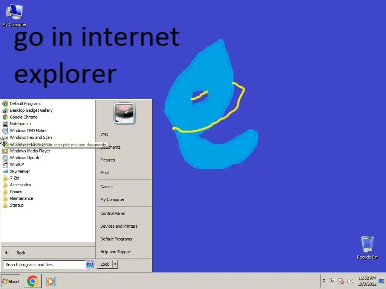Show hidden tray icons
Viewport: 386px width, 289px height.
pyautogui.click(x=324, y=281)
